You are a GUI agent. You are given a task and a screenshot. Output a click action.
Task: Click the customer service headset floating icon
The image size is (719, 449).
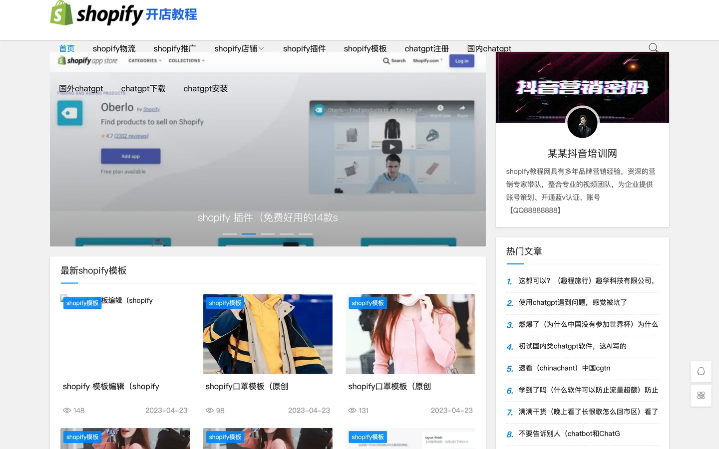click(701, 371)
